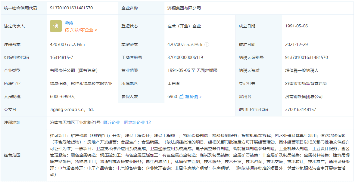This screenshot has width=355, height=182.
Task: Open 同地址企业 12 link
Action: pyautogui.click(x=137, y=123)
